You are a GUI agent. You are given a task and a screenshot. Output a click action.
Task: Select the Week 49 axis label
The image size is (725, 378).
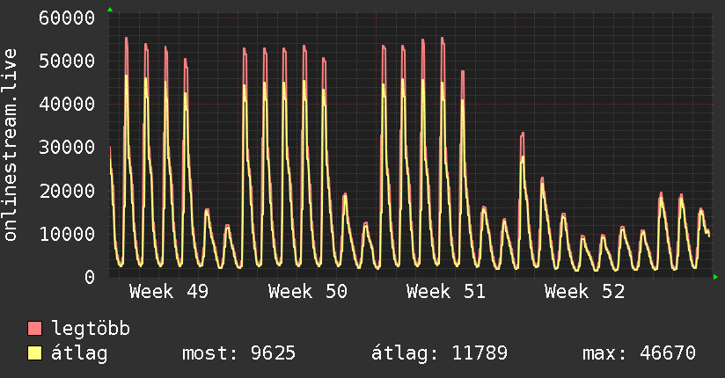[169, 292]
